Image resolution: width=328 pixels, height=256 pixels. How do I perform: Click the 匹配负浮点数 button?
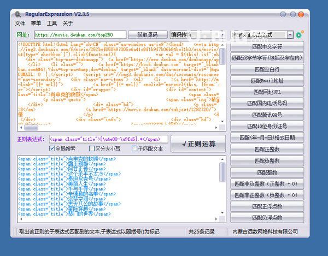[267, 218]
